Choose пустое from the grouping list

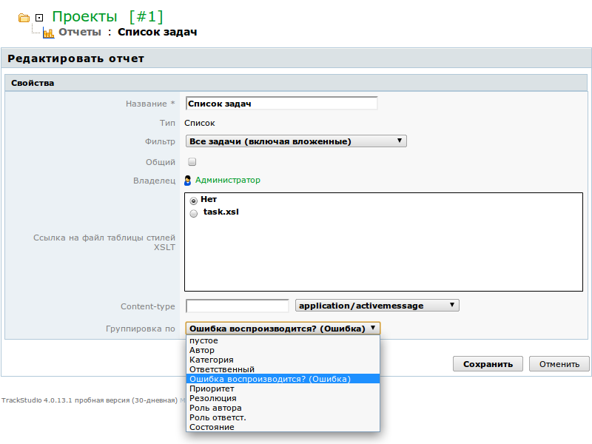[204, 340]
